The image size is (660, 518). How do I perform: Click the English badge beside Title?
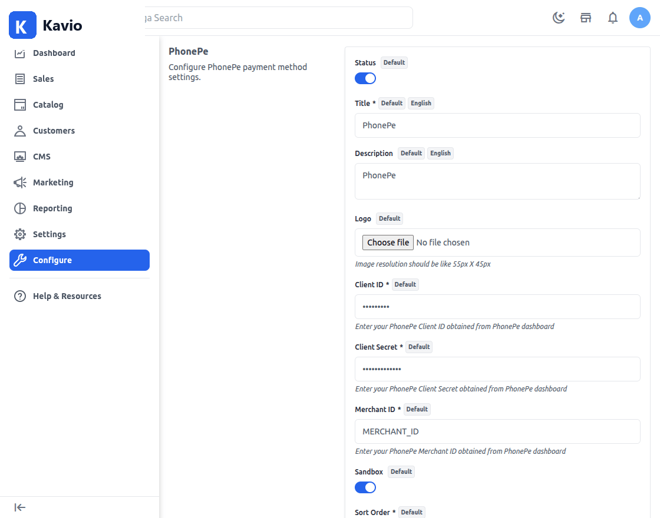(421, 104)
